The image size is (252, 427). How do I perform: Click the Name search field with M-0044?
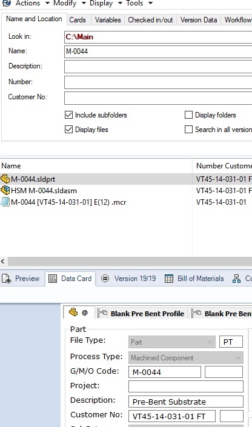(158, 51)
